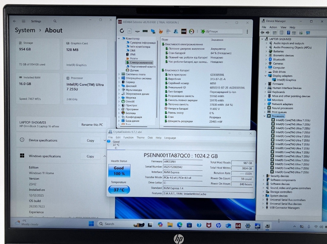Viewport: 327px width, 244px height.
Task: Open the HP icon on the taskbar
Action: tap(219, 225)
